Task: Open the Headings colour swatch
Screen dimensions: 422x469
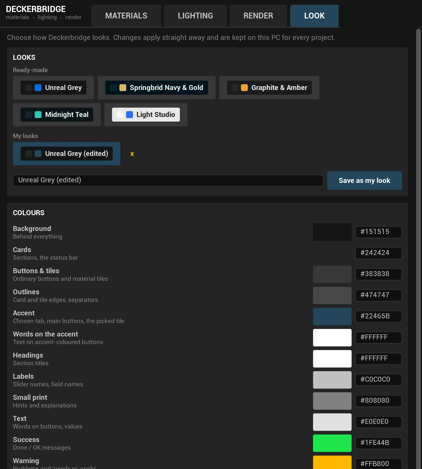Action: [332, 359]
